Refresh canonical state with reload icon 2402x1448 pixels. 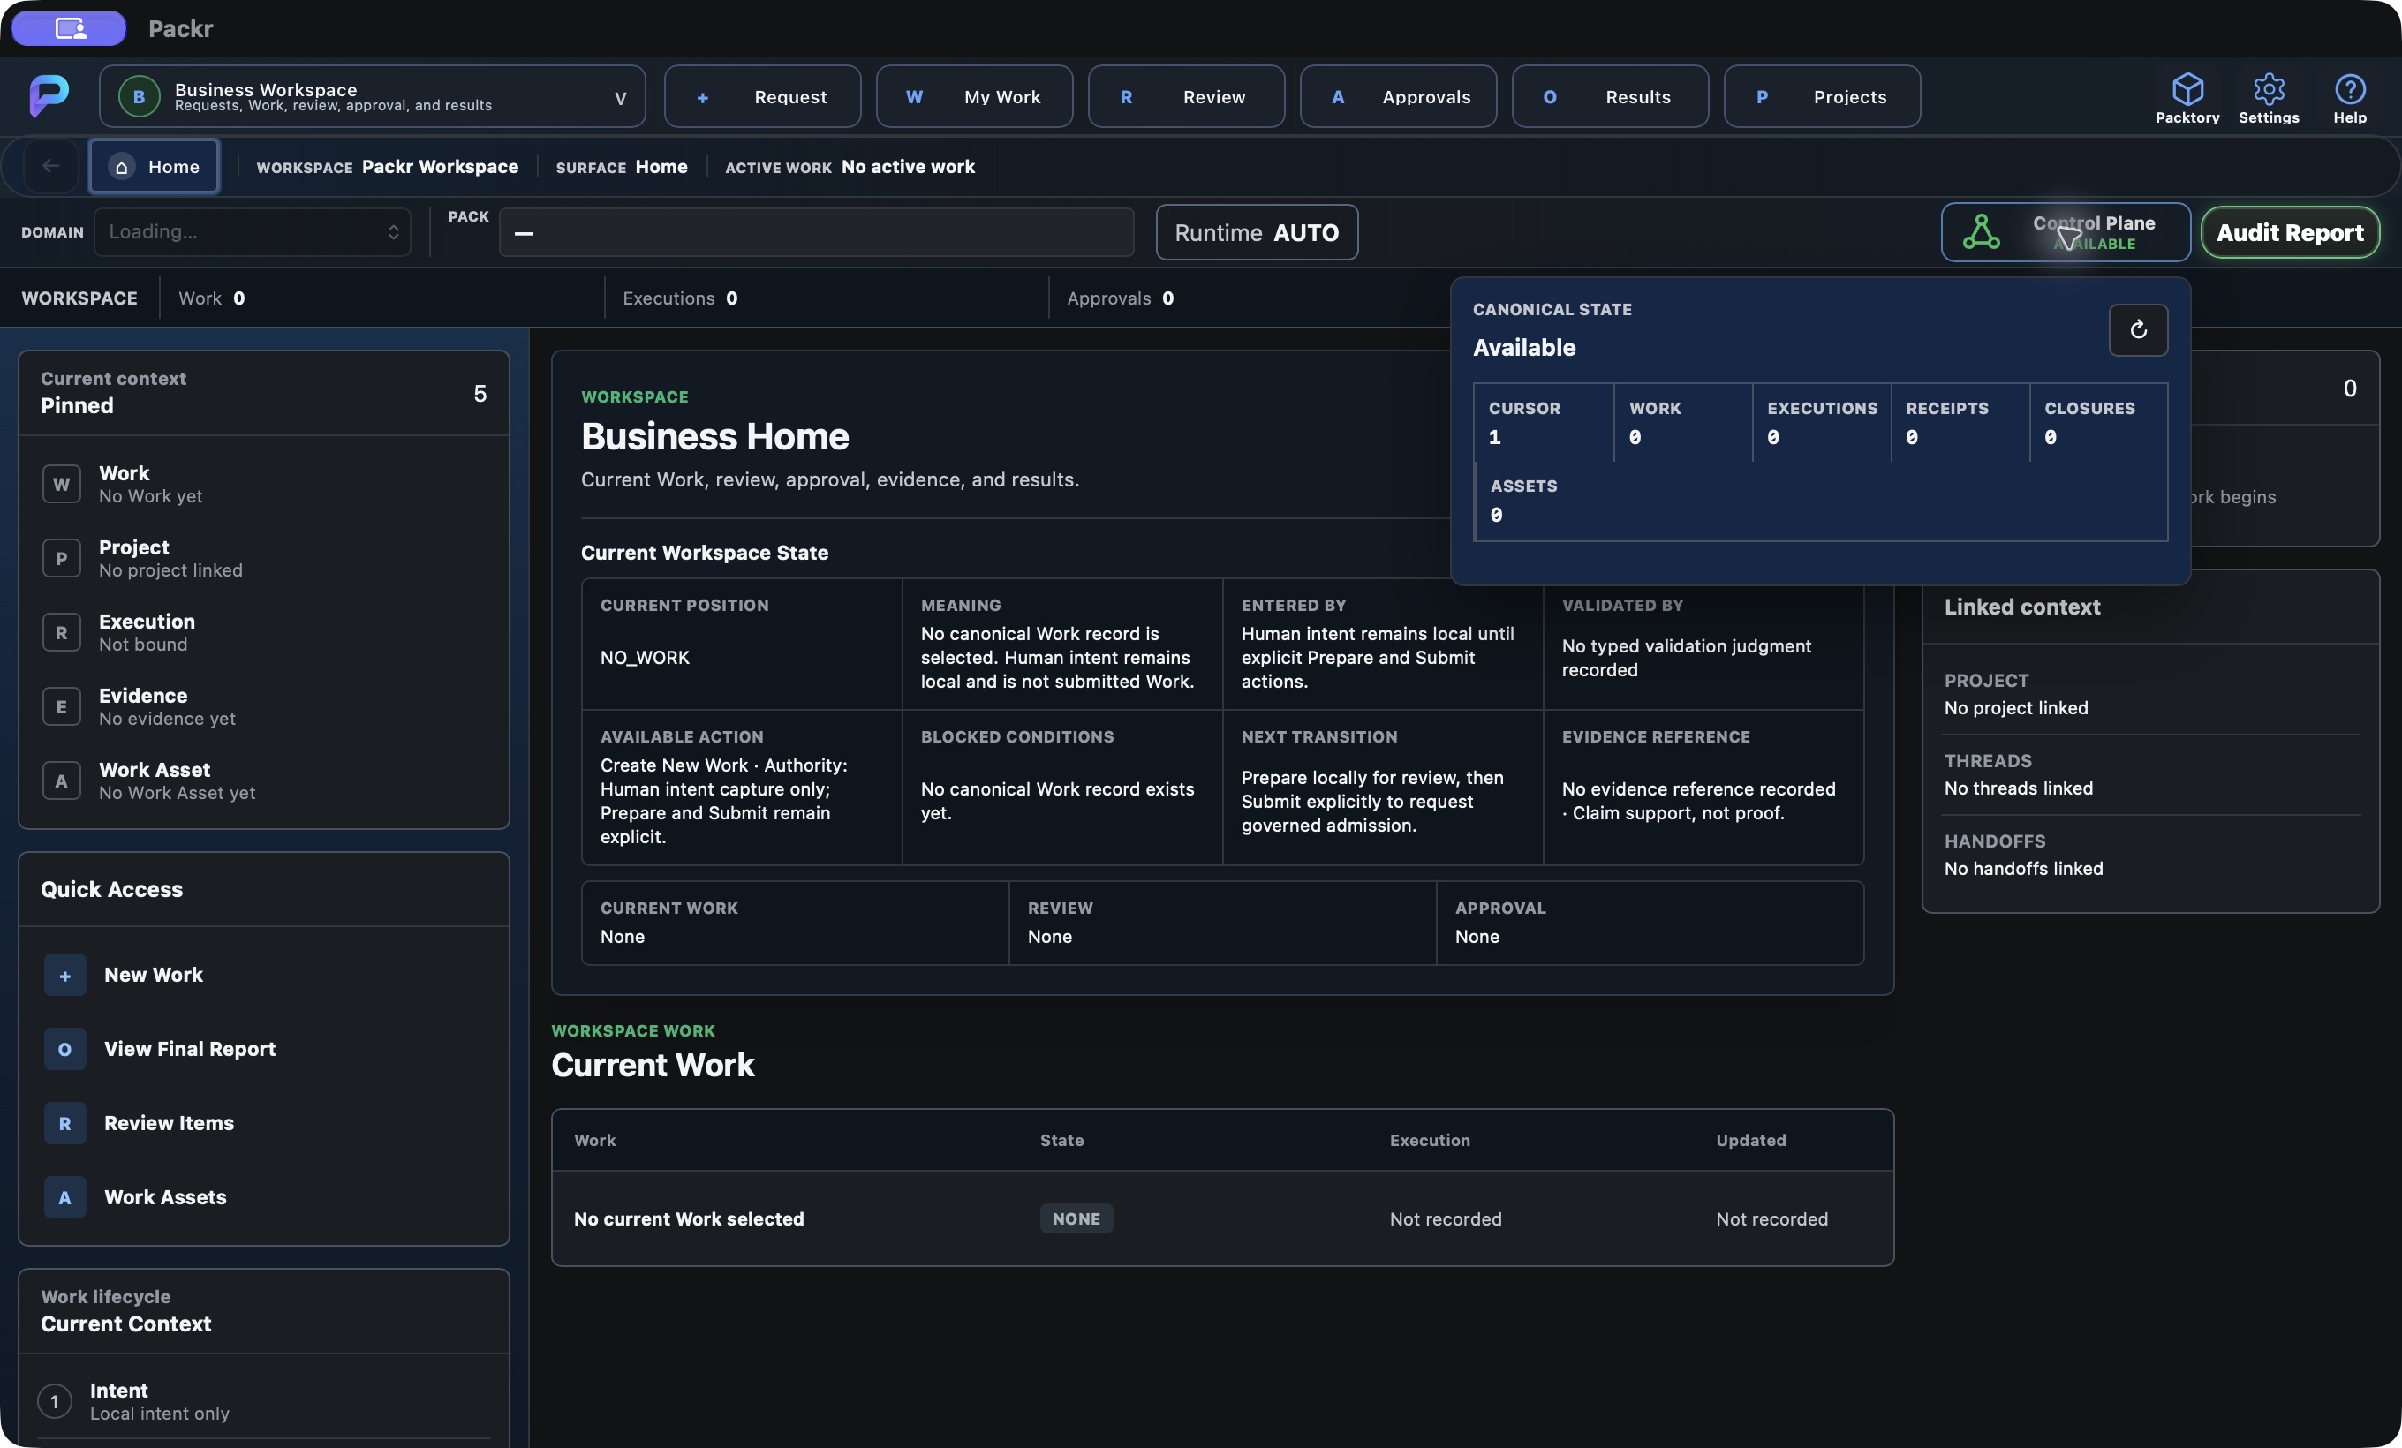coord(2138,329)
